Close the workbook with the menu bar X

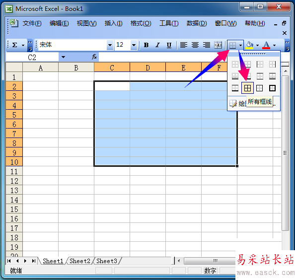(x=285, y=33)
